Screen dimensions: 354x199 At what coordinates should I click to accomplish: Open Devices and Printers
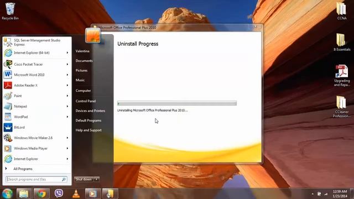click(90, 111)
